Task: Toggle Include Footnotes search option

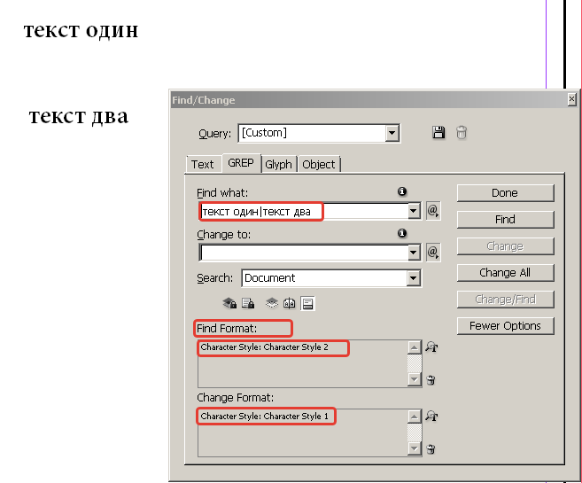Action: tap(307, 303)
